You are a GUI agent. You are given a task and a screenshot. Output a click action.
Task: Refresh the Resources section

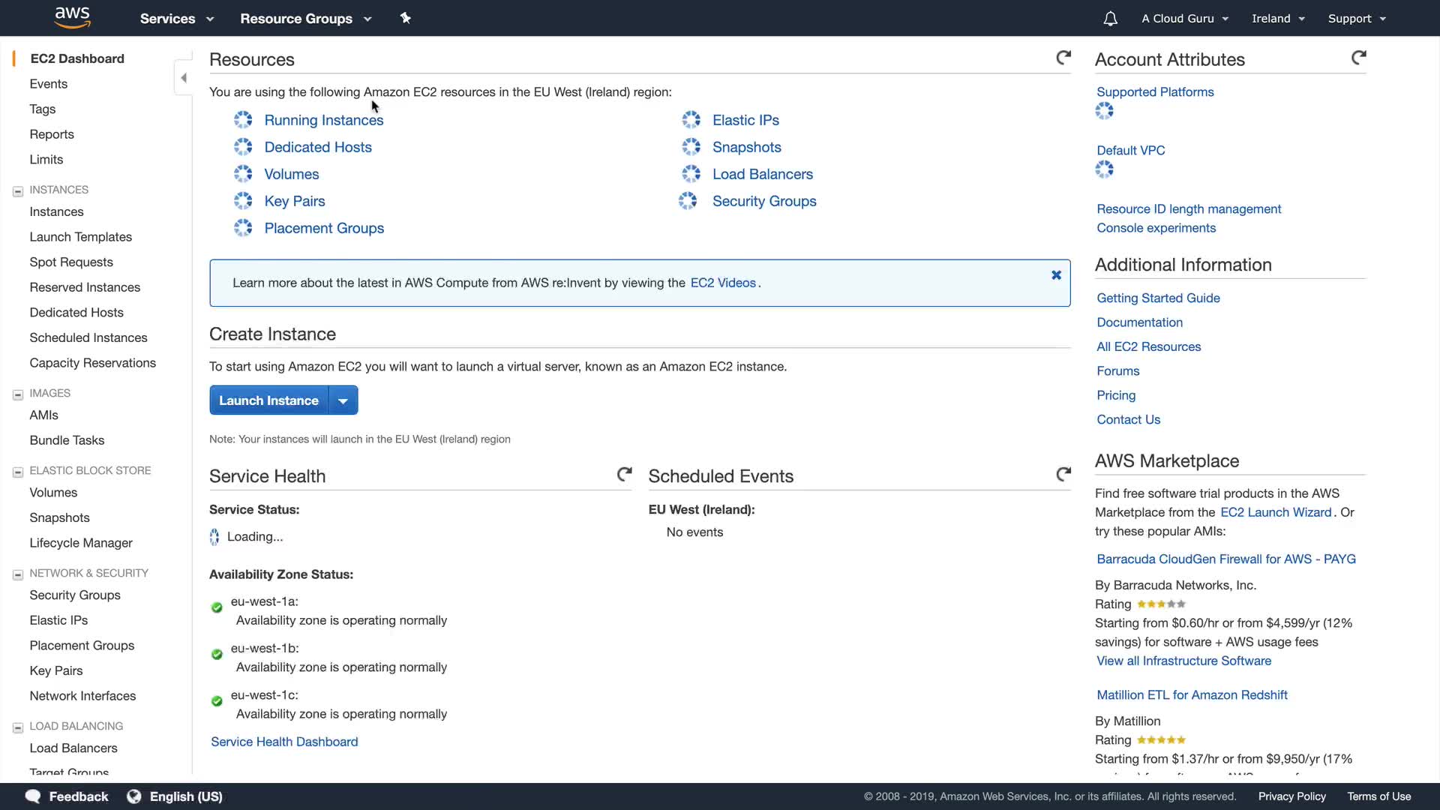(1063, 58)
